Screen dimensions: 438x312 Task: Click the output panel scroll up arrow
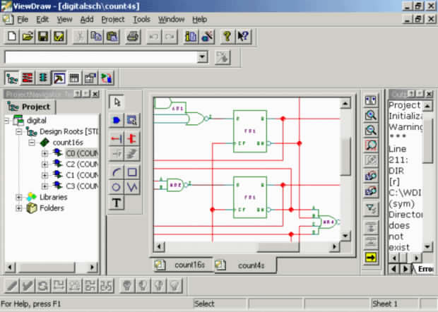tap(427, 106)
